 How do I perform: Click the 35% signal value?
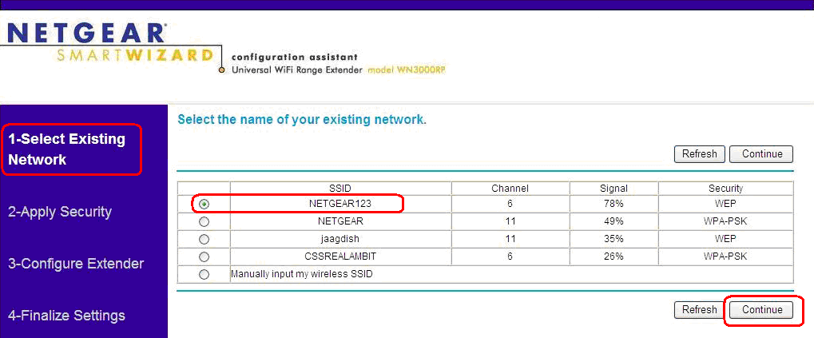coord(613,240)
